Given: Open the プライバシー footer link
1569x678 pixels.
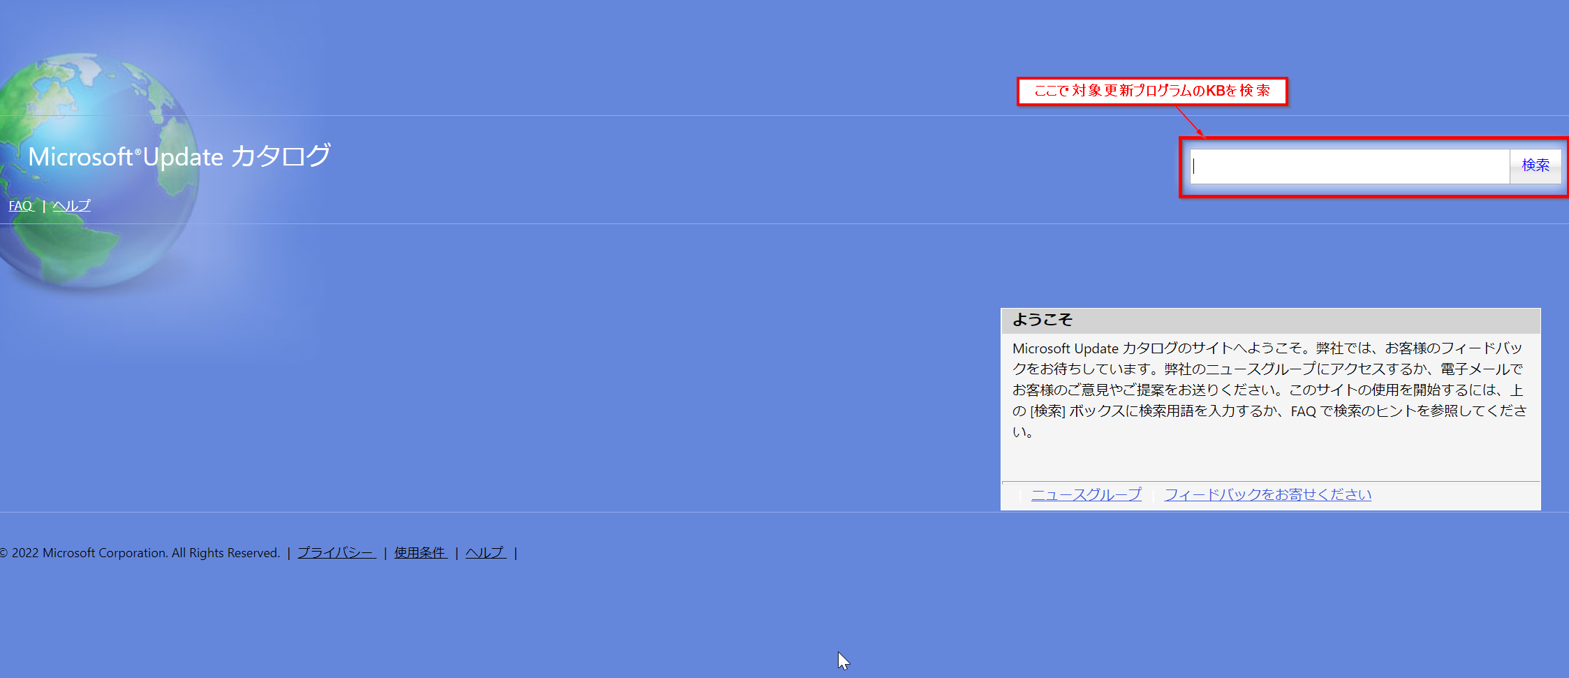Looking at the screenshot, I should point(337,552).
